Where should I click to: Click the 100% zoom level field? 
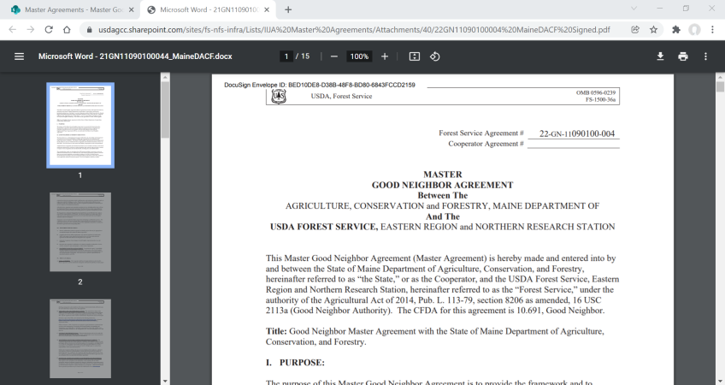(x=359, y=56)
